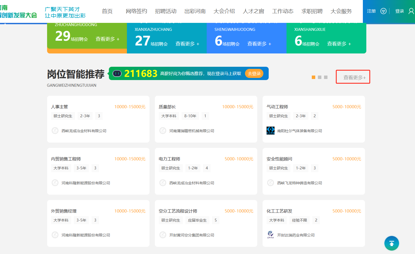Open the 安全性能顾问 job title
Viewport: 415px width, 254px height.
279,159
